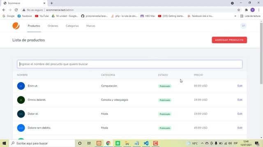
Task: Open Chrome from the taskbar
Action: click(x=108, y=143)
